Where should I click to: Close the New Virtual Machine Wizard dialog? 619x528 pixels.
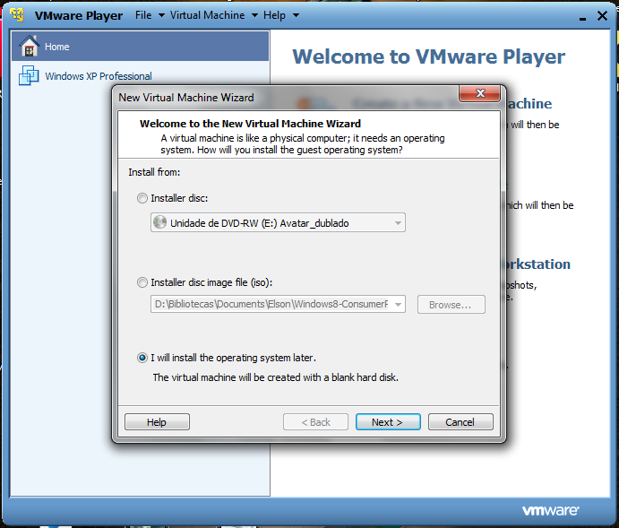480,93
